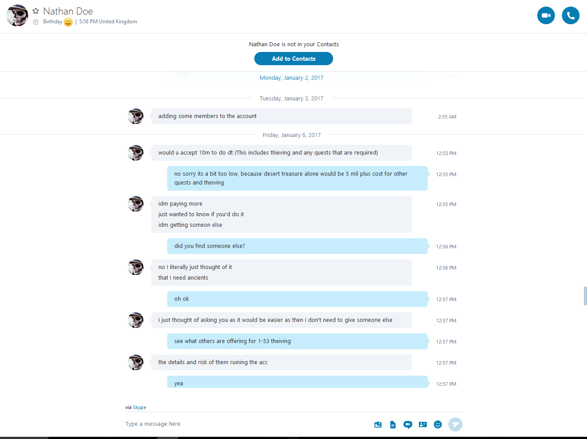Viewport: 587px width, 439px height.
Task: Click the birthday smiley emoji in the header
Action: pyautogui.click(x=68, y=22)
